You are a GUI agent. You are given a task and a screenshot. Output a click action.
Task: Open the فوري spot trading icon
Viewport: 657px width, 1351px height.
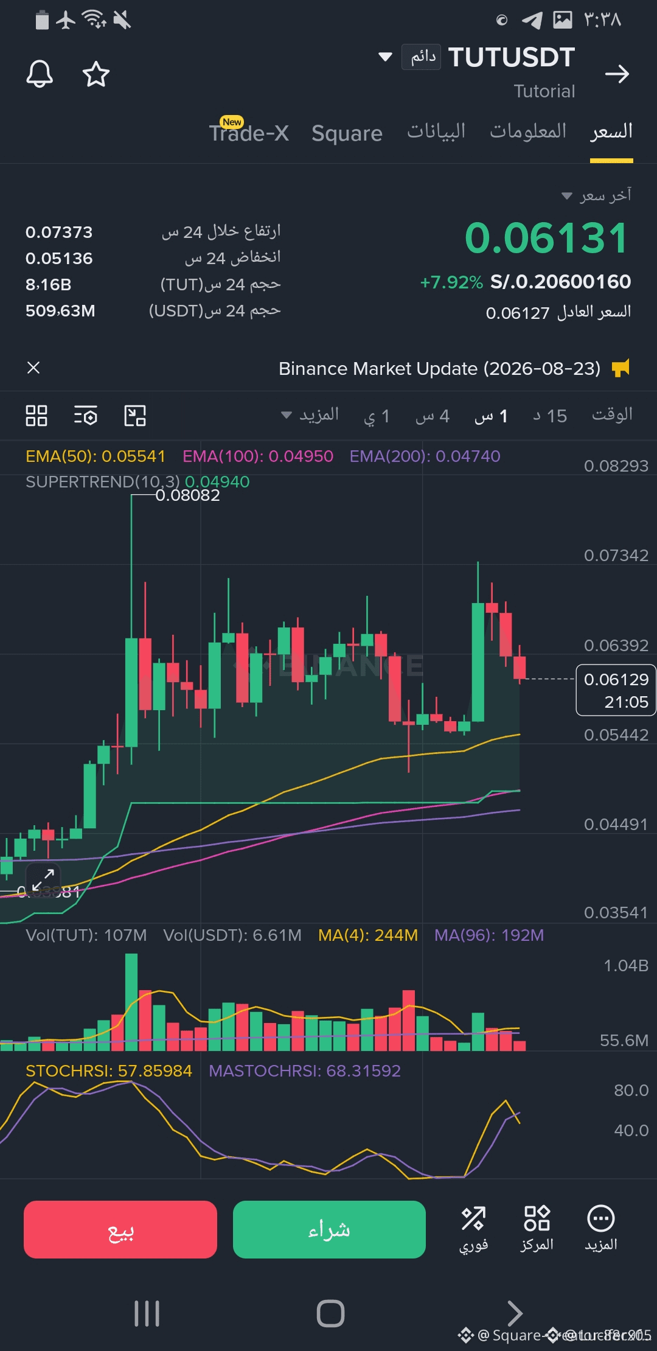[x=473, y=1229]
